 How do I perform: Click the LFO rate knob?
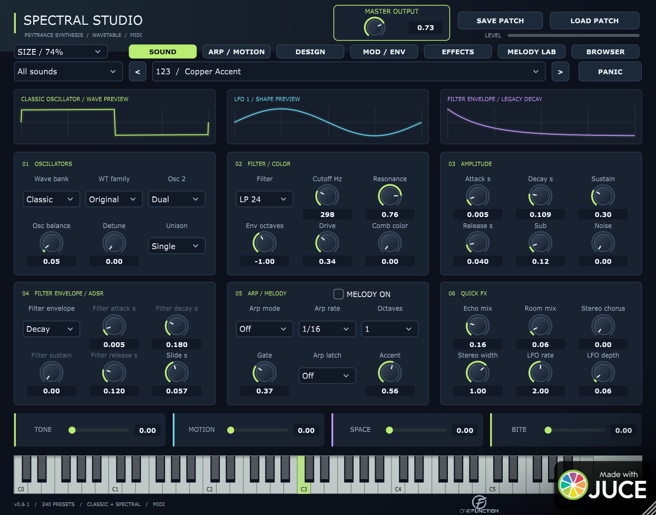[x=541, y=373]
